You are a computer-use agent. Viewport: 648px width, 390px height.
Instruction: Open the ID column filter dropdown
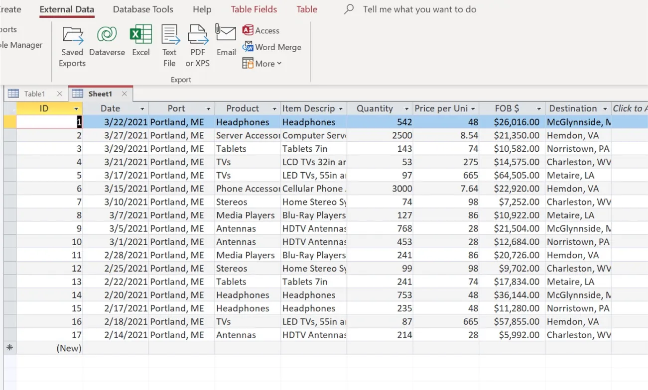[x=76, y=108]
